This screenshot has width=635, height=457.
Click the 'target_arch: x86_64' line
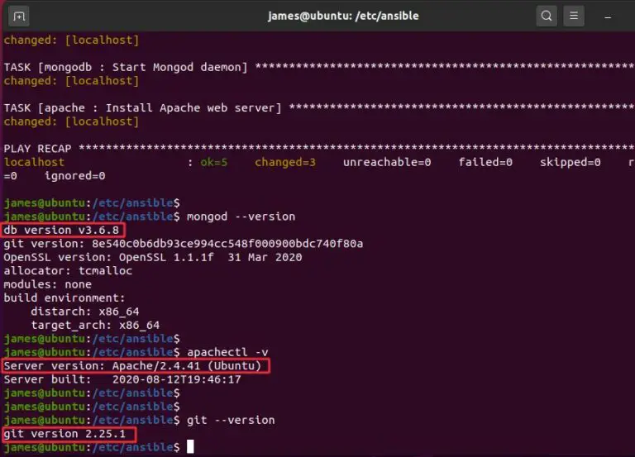(95, 325)
